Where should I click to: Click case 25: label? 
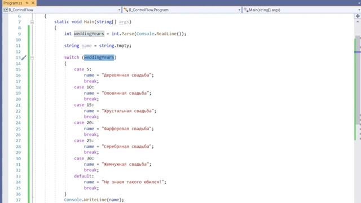(84, 140)
